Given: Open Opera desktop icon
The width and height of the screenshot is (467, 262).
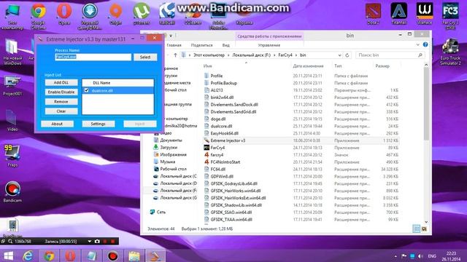Looking at the screenshot, I should tap(64, 15).
